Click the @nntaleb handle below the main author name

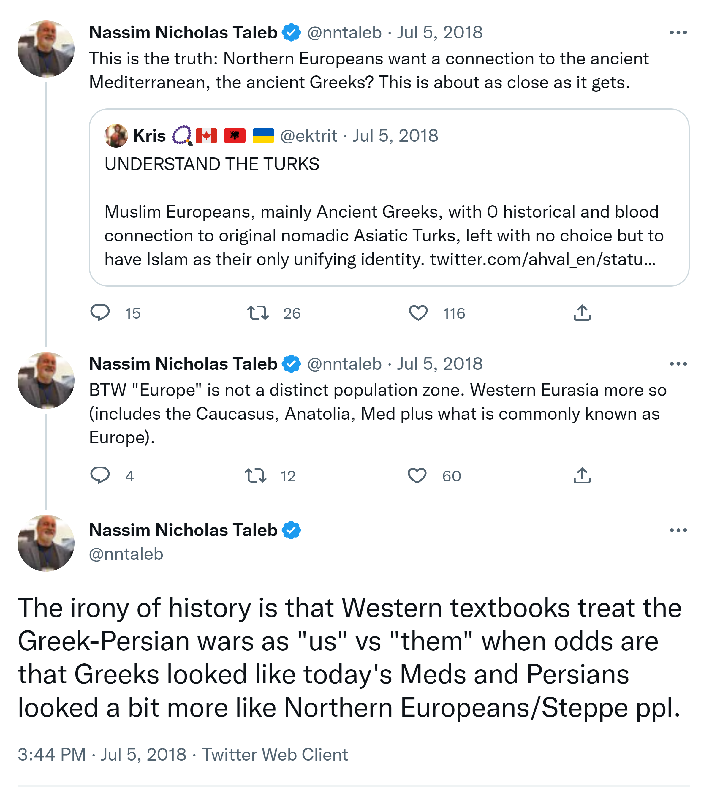(x=126, y=554)
